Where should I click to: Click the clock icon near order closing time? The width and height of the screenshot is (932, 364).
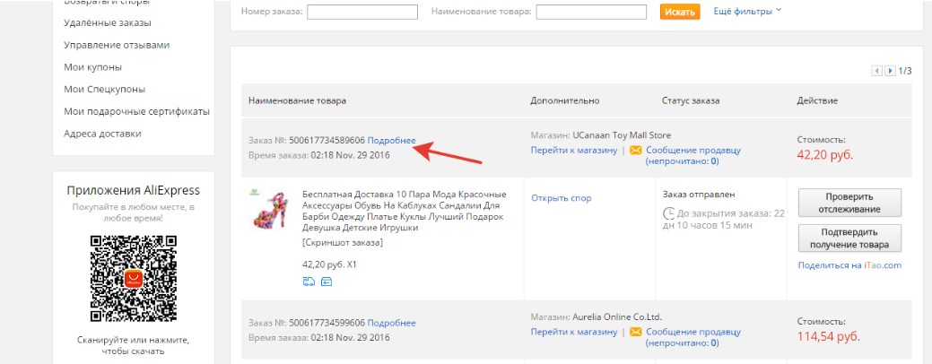click(x=668, y=213)
